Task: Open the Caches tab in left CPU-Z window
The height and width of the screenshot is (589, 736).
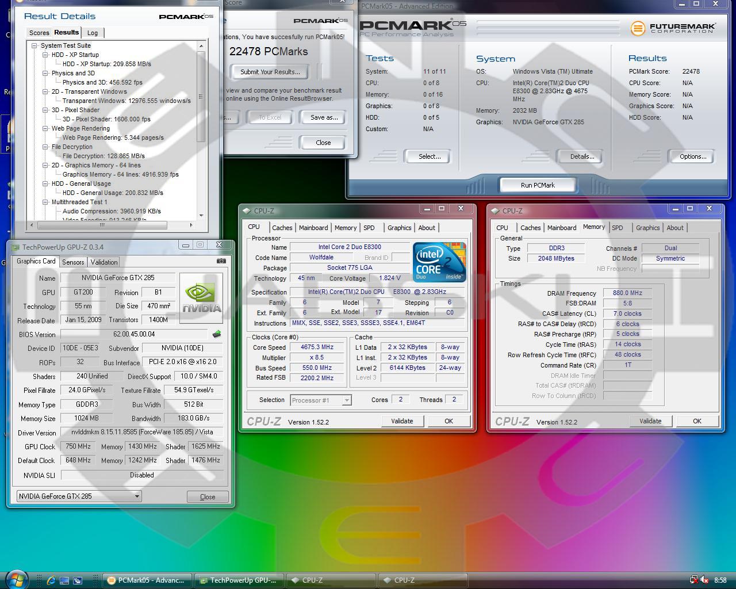Action: [x=282, y=228]
